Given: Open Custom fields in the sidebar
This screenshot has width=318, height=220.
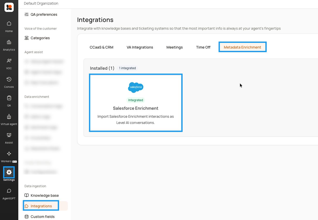Looking at the screenshot, I should coord(40,217).
